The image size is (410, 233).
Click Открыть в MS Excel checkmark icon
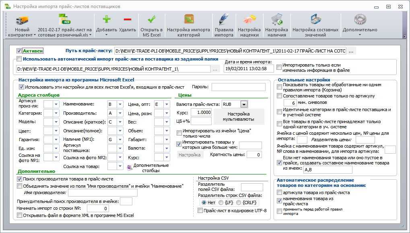[151, 19]
